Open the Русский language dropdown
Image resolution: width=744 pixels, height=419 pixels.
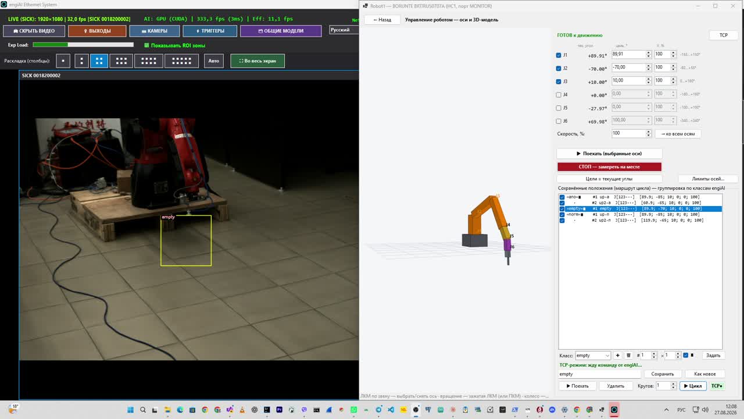[x=344, y=30]
